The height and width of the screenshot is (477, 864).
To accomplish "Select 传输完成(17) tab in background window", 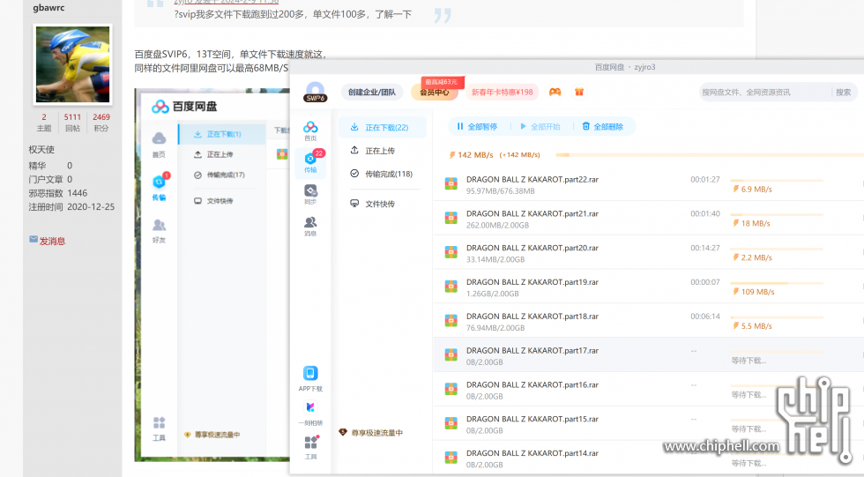I will (222, 175).
